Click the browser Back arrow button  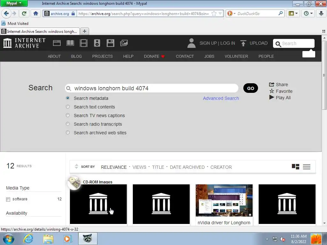click(x=6, y=13)
